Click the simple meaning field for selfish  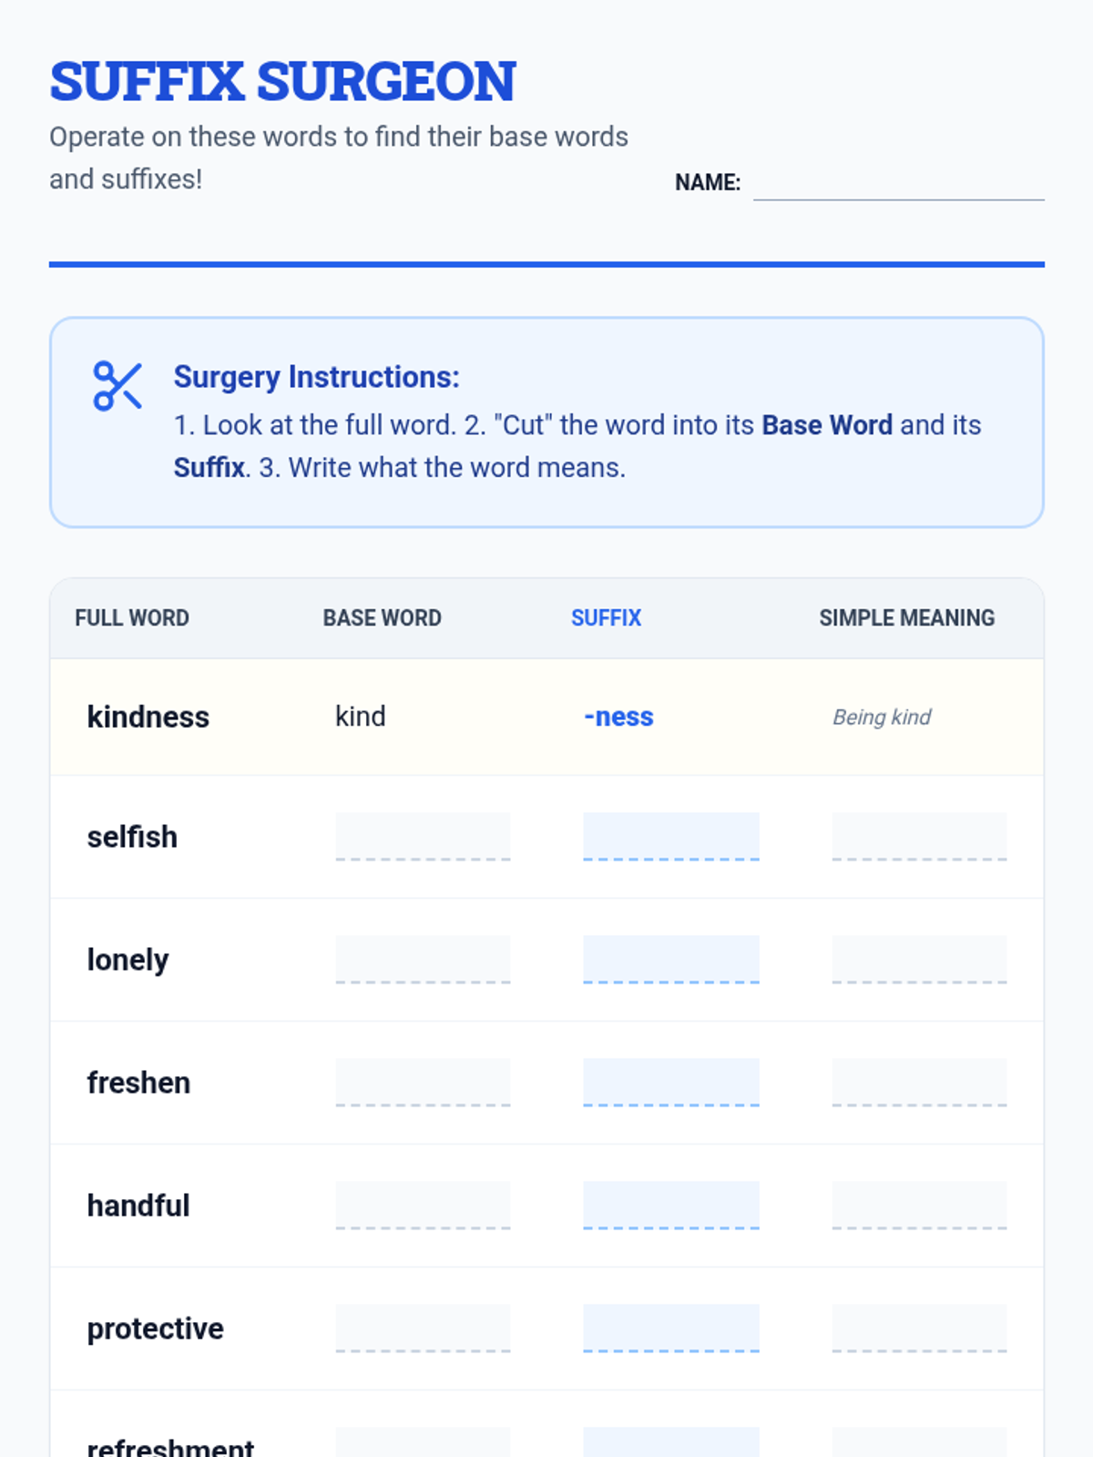click(x=919, y=837)
